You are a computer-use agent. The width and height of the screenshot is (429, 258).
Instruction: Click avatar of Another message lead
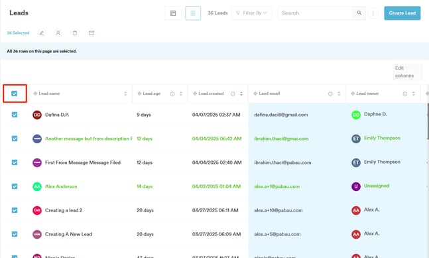(x=37, y=139)
